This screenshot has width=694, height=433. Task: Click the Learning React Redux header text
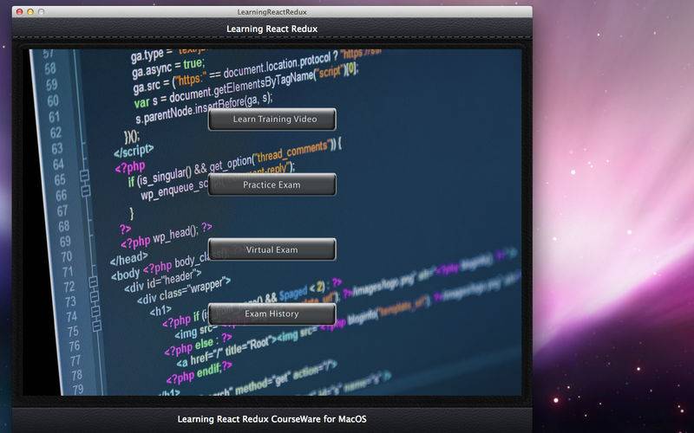coord(272,29)
